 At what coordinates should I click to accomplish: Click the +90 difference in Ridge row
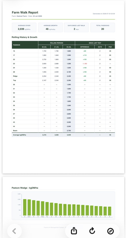[x=85, y=76]
